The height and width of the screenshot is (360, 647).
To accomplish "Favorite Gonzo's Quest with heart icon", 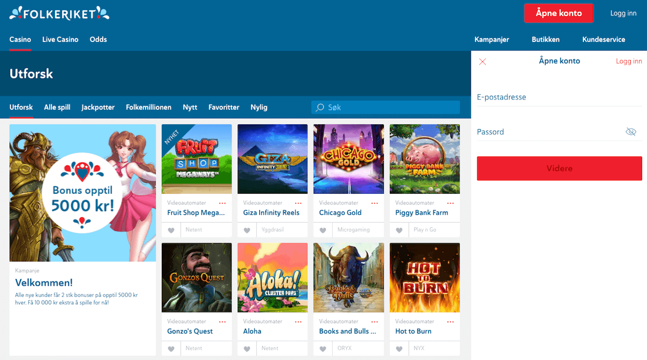I will coord(171,349).
